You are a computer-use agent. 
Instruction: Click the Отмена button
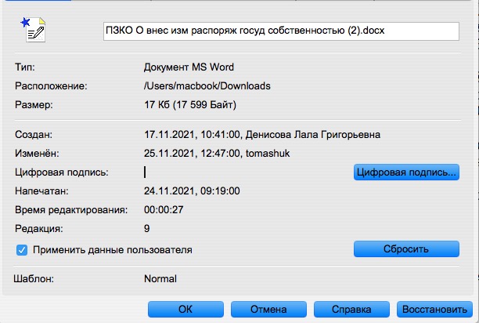coord(268,309)
